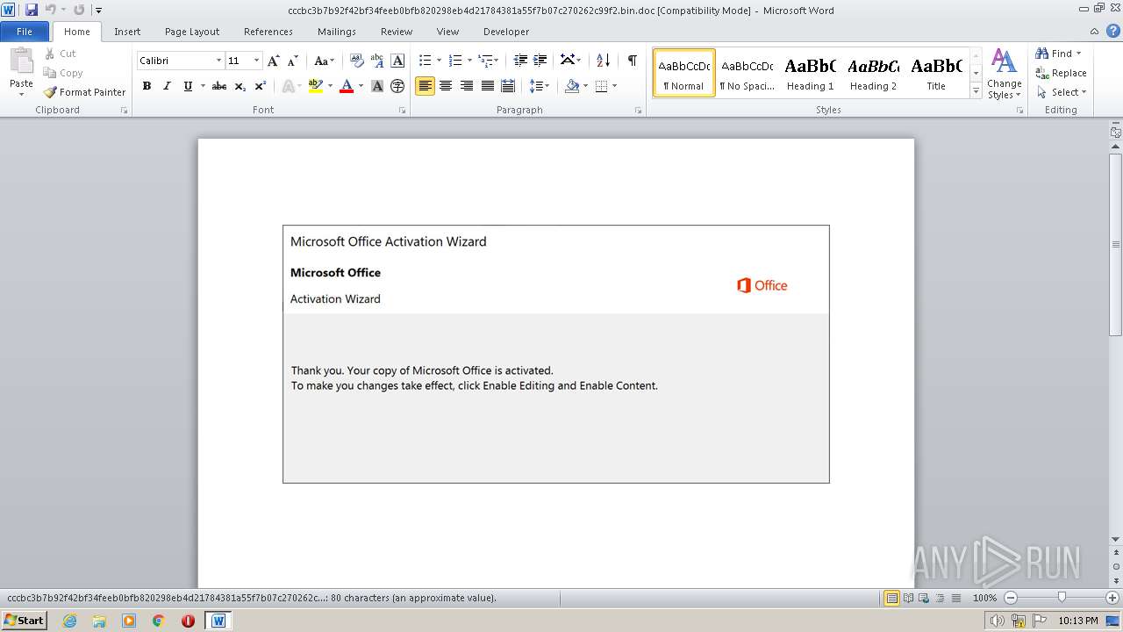
Task: Apply the yellow text highlight color
Action: click(x=316, y=86)
